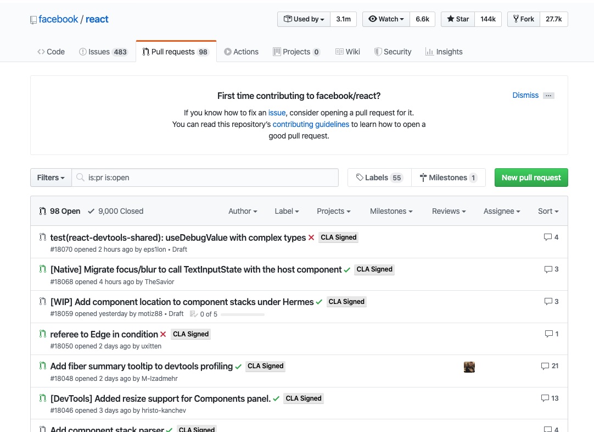Image resolution: width=594 pixels, height=432 pixels.
Task: Open the Labels 55 button
Action: [379, 178]
